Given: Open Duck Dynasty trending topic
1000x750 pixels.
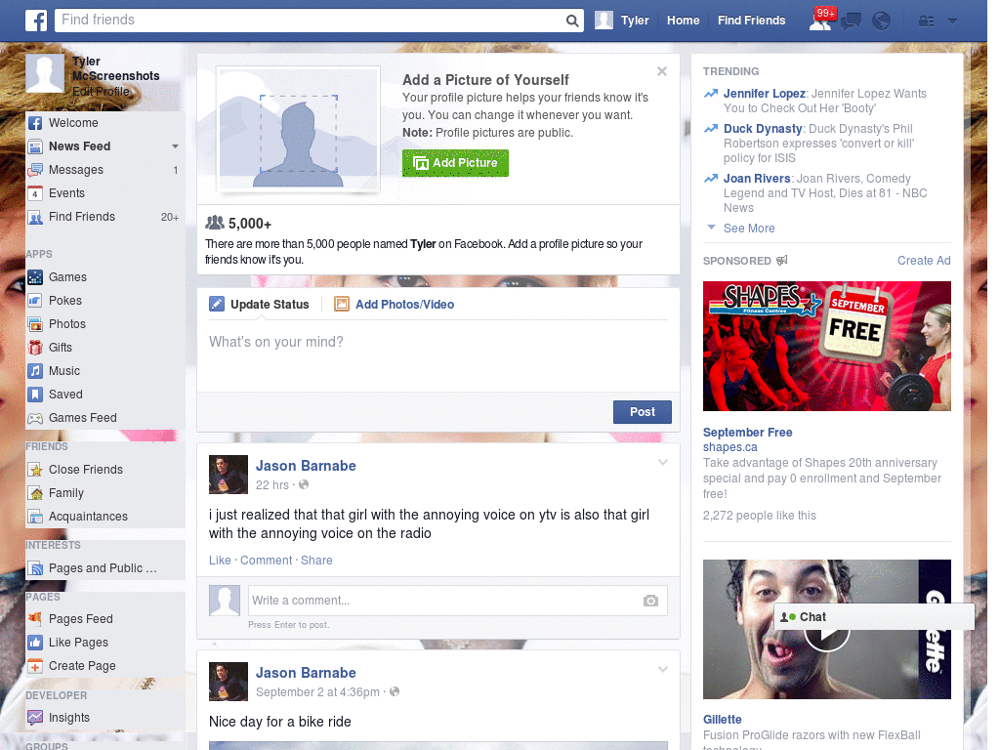Looking at the screenshot, I should 763,129.
